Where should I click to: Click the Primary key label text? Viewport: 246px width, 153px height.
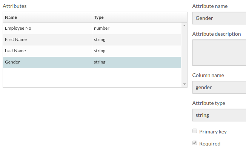[x=213, y=132]
